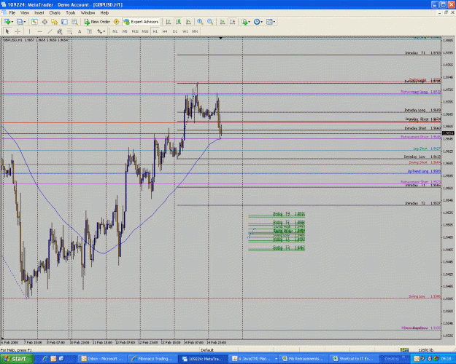The height and width of the screenshot is (364, 456).
Task: Switch chart to M15 timeframe
Action: point(135,31)
